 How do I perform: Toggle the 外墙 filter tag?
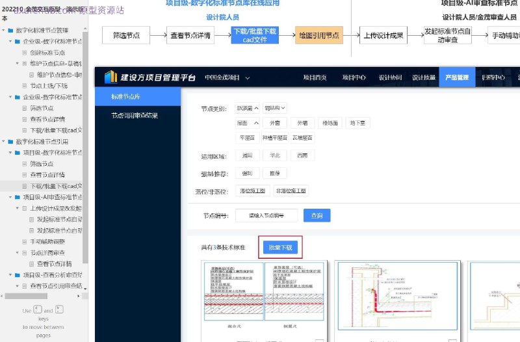(x=302, y=123)
